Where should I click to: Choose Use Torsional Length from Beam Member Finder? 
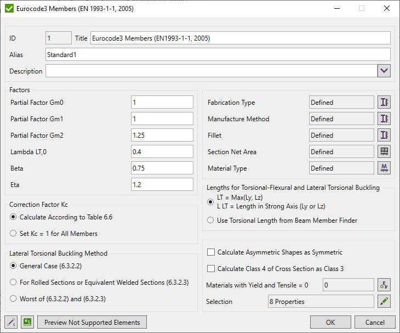pyautogui.click(x=211, y=221)
